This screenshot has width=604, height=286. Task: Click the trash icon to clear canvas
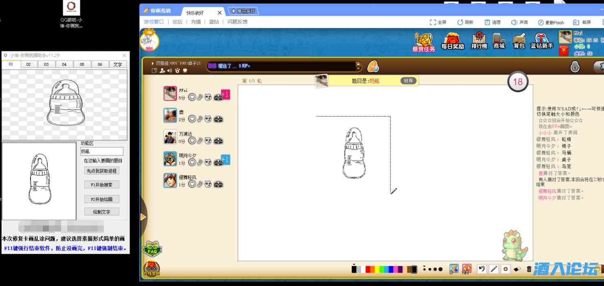click(528, 269)
